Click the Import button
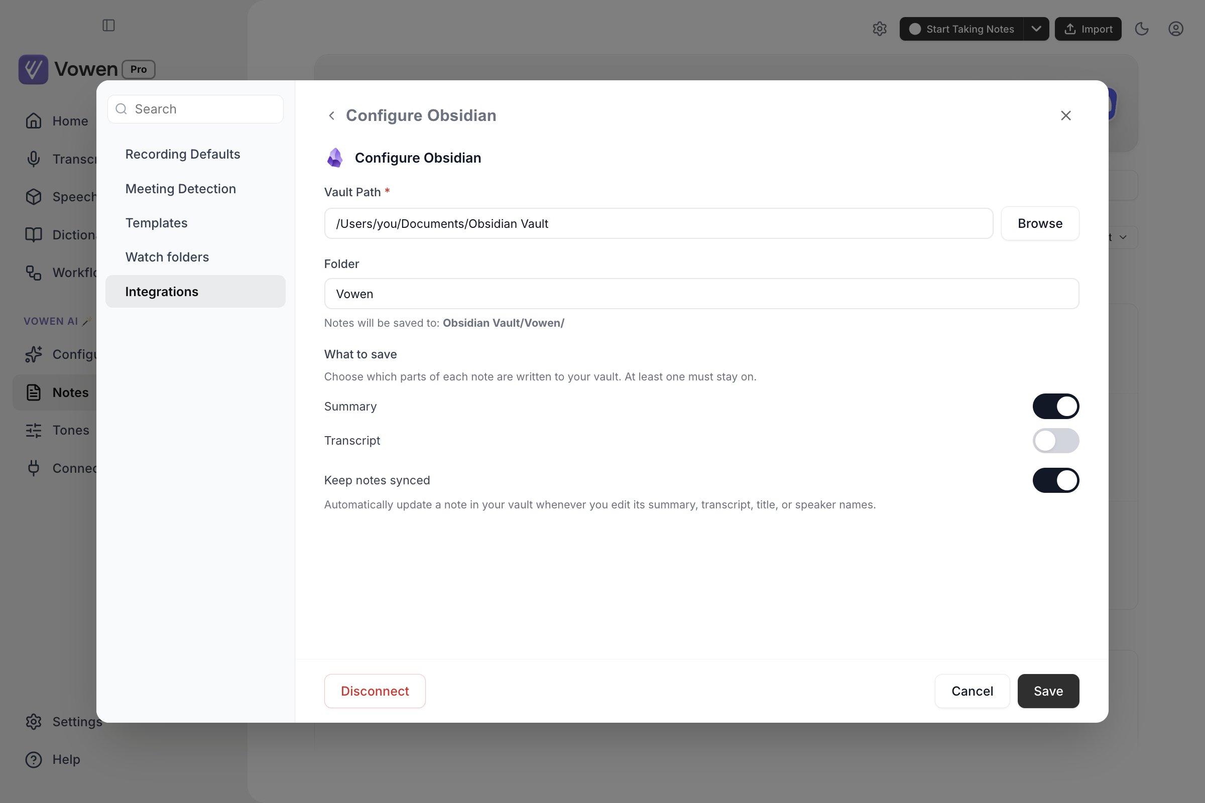Image resolution: width=1205 pixels, height=803 pixels. pyautogui.click(x=1088, y=29)
